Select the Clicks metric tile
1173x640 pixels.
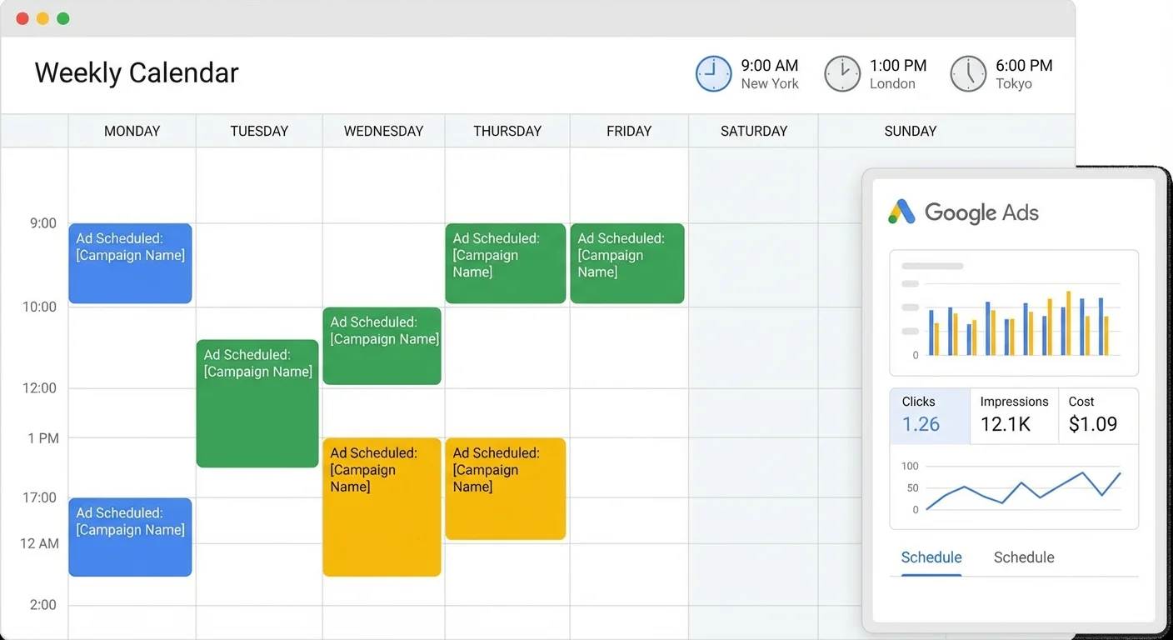930,416
